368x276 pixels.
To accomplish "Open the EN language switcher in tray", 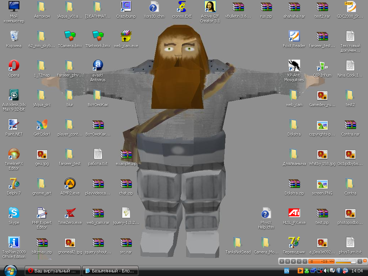I will point(287,271).
